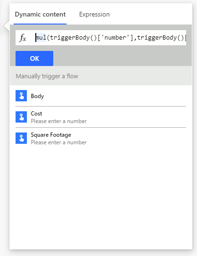The width and height of the screenshot is (197, 256).
Task: Pick the Square Footage dynamic content label
Action: coord(51,135)
